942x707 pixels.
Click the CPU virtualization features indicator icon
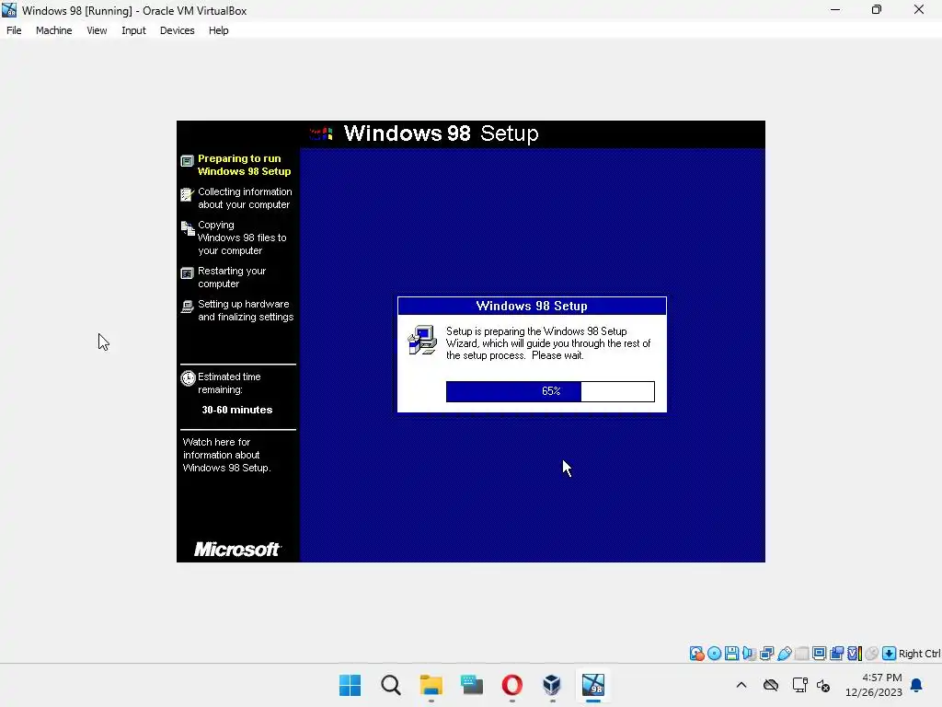855,654
